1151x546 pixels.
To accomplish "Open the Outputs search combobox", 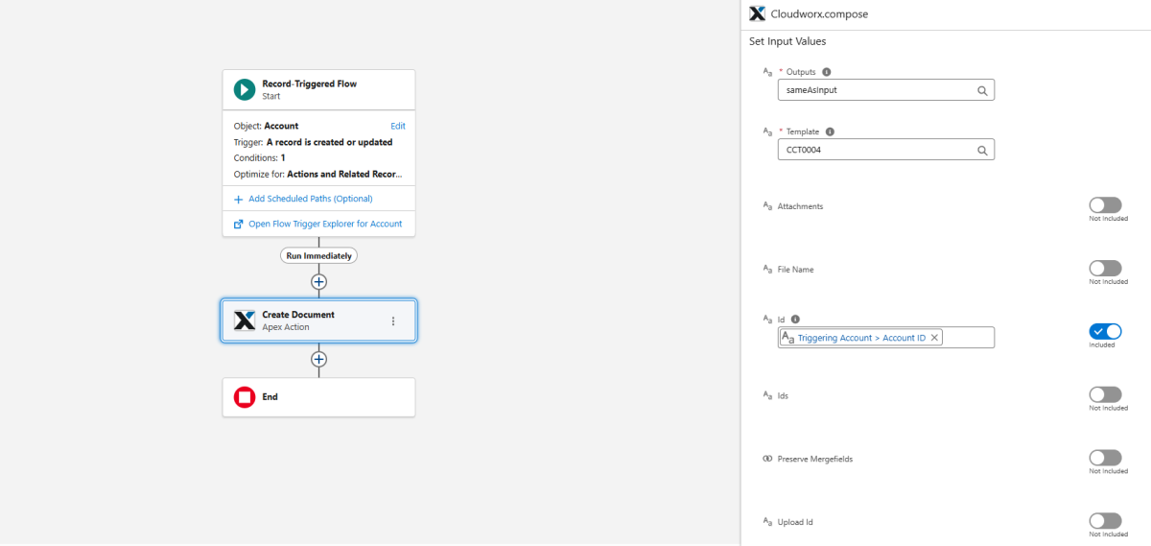I will (885, 90).
